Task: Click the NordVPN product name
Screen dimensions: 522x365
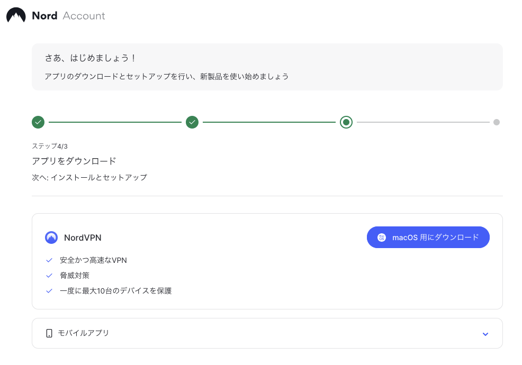Action: coord(83,238)
